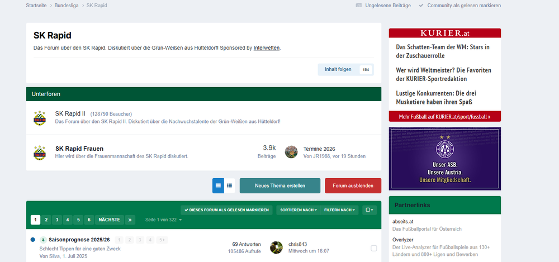
Task: Read Wer wird Weltmeister KURIER article
Action: tap(443, 74)
